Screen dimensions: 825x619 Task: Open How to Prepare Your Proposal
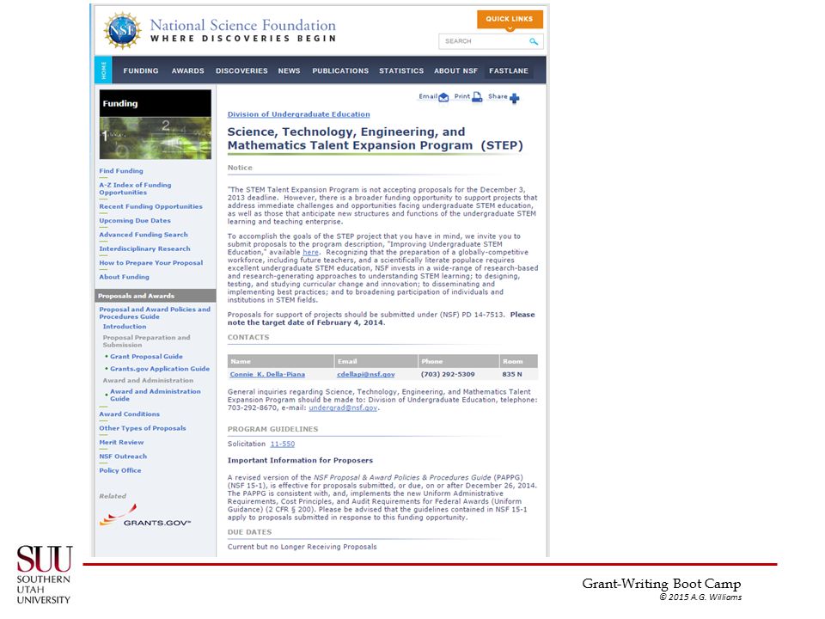[151, 263]
